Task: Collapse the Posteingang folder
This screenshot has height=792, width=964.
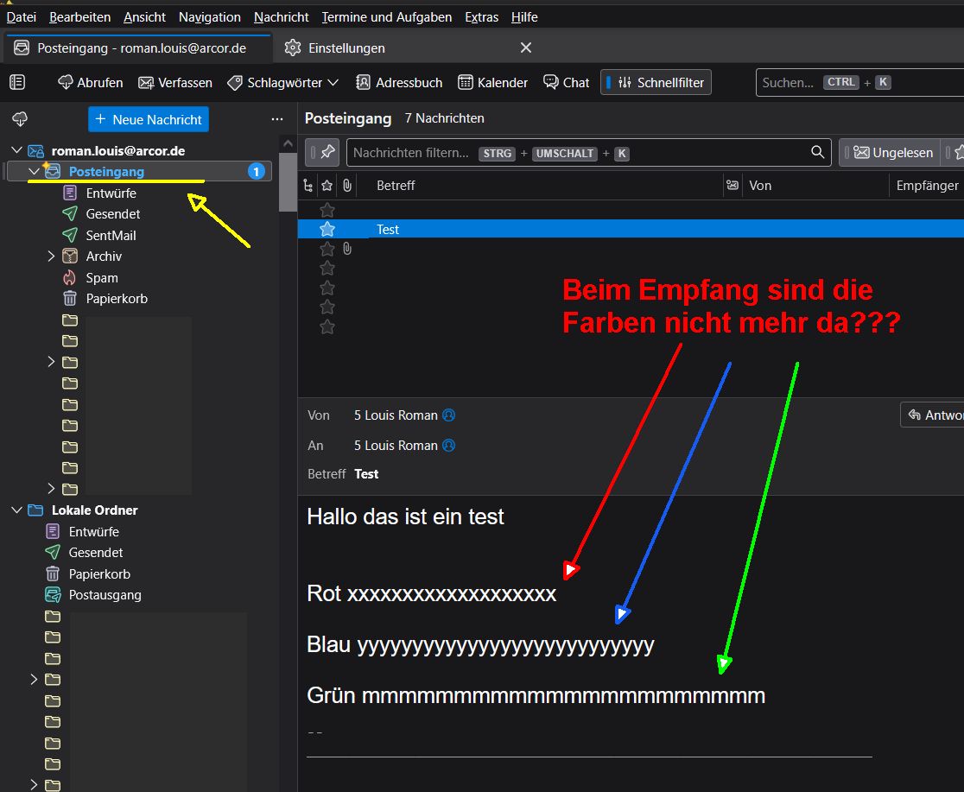Action: pyautogui.click(x=34, y=172)
